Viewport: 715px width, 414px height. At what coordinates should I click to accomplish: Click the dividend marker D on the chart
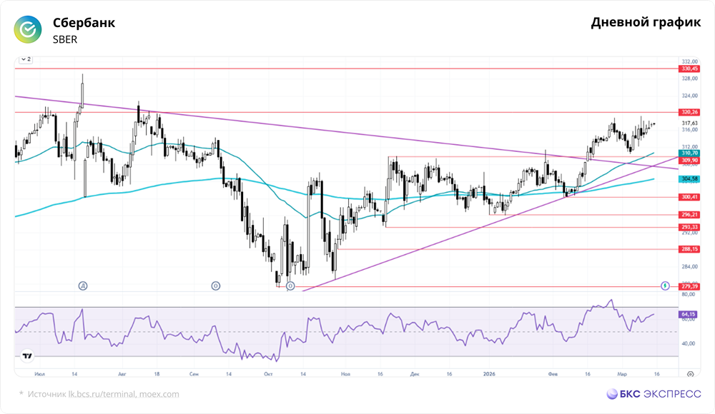click(x=83, y=286)
